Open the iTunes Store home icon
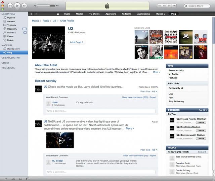The width and height of the screenshot is (215, 181). click(58, 14)
